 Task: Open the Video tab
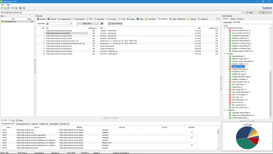140,19
